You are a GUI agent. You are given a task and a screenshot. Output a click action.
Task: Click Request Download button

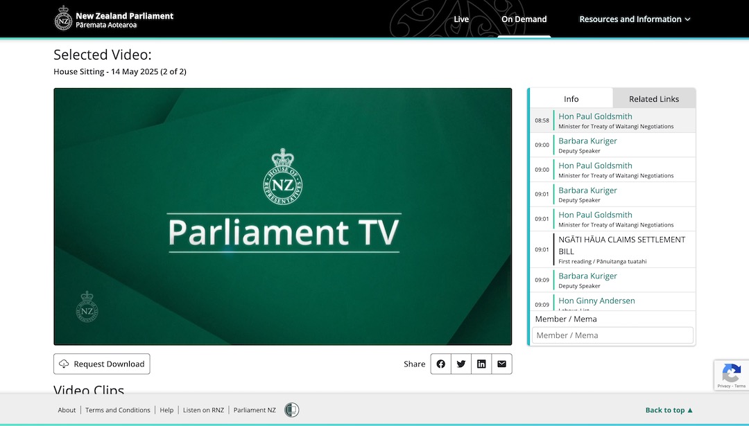click(102, 364)
